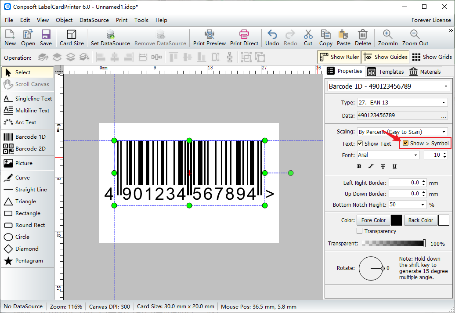Click Up Down Border stepper arrows
Image resolution: width=455 pixels, height=313 pixels.
[424, 194]
